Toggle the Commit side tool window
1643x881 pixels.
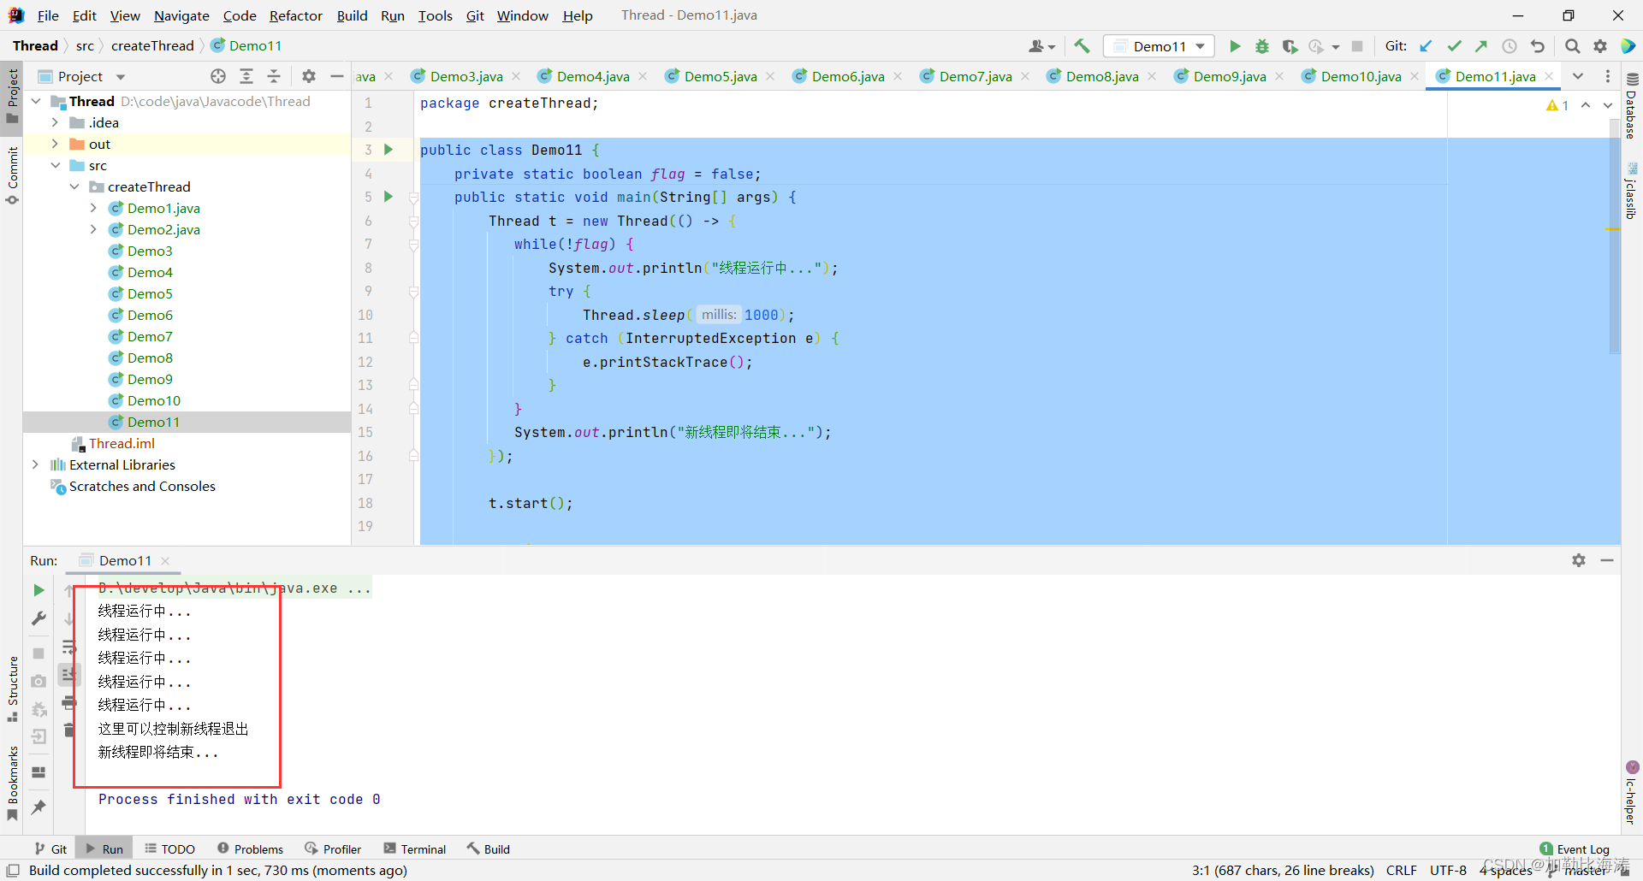point(12,175)
